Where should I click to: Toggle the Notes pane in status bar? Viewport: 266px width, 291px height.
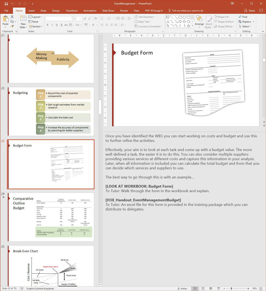tap(182, 289)
